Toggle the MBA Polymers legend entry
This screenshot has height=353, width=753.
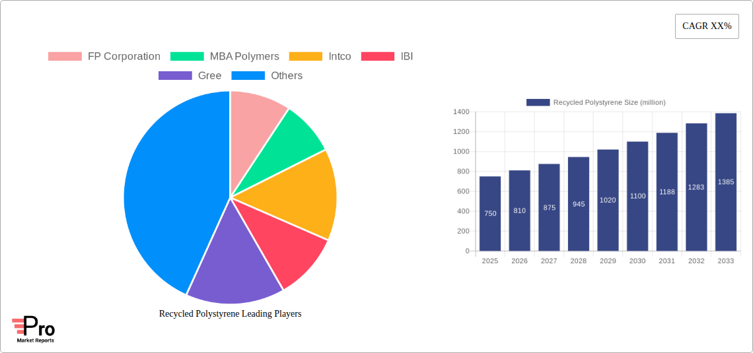click(225, 56)
